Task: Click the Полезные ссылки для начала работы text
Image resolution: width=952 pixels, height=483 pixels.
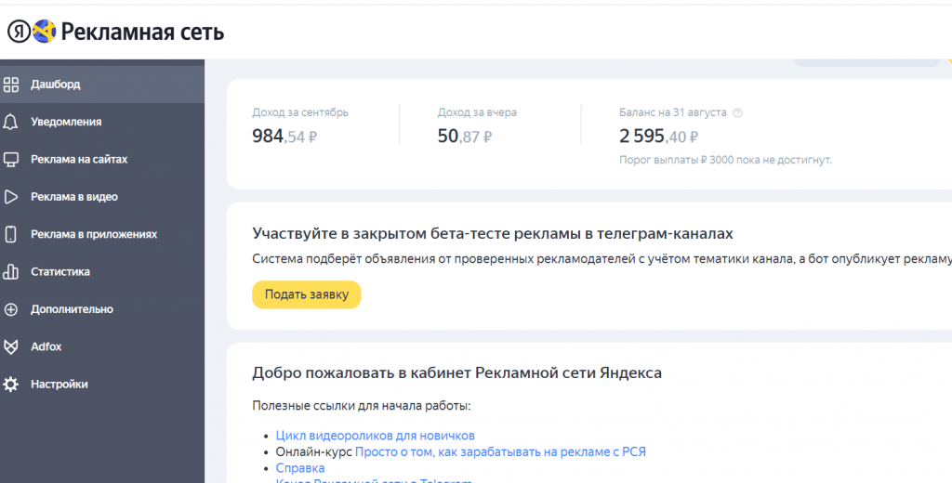Action: (x=362, y=405)
